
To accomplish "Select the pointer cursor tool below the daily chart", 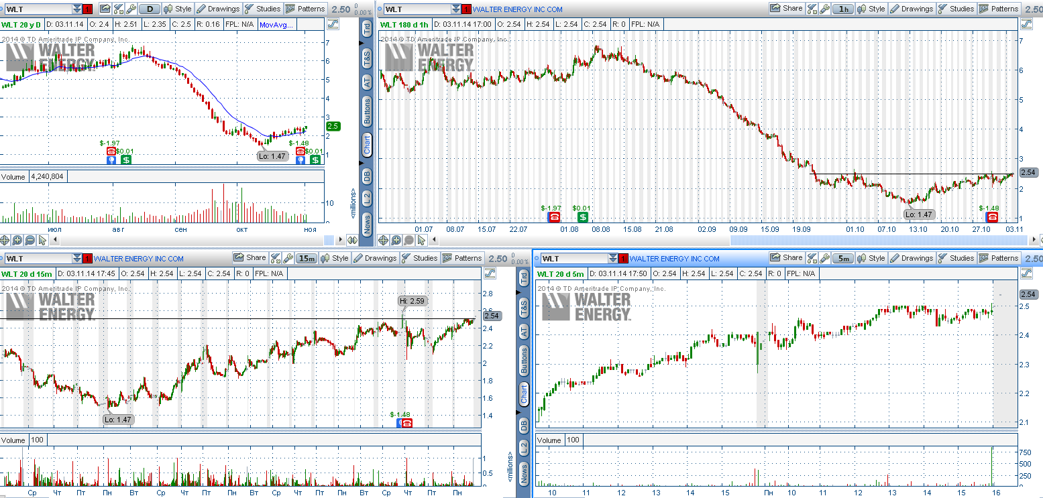I will [42, 240].
